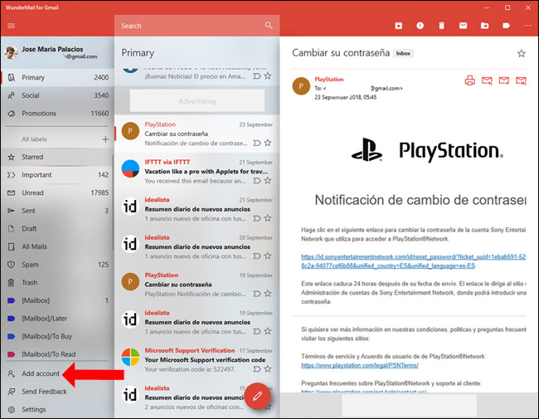Click the PlayStation sender name in header
Screen dimensions: 539x419
(x=329, y=79)
